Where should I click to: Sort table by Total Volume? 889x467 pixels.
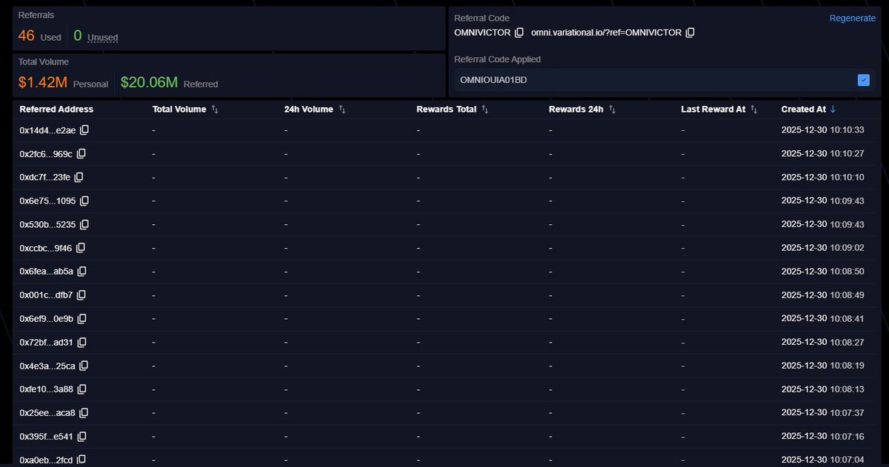tap(215, 109)
